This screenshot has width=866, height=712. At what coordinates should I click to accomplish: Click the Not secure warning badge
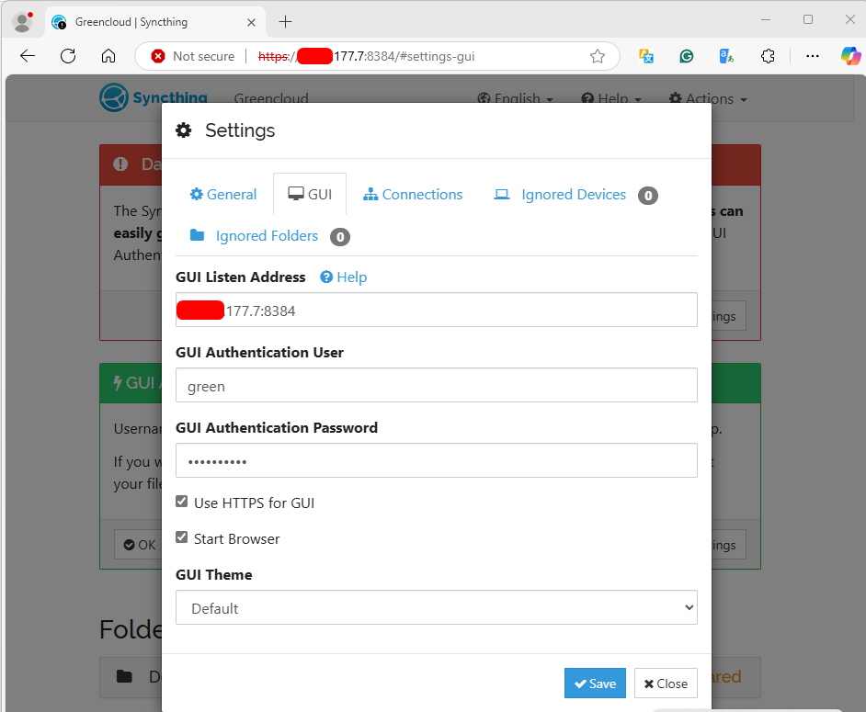(x=193, y=56)
